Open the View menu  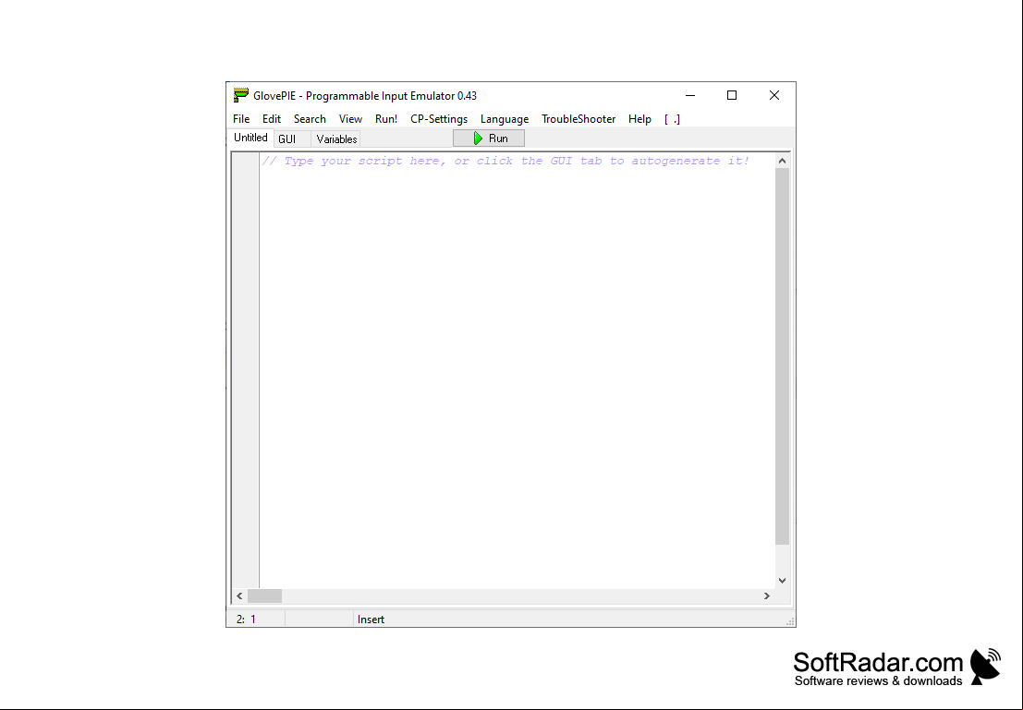[x=350, y=119]
